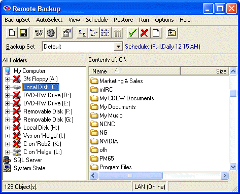Click the red X exclude toolbar icon
Screen dimensions: 240x194
[145, 33]
